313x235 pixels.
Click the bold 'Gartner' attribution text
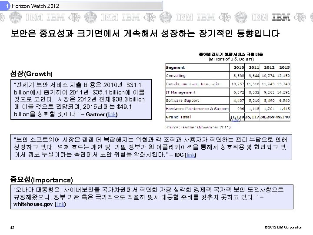(x=95, y=114)
